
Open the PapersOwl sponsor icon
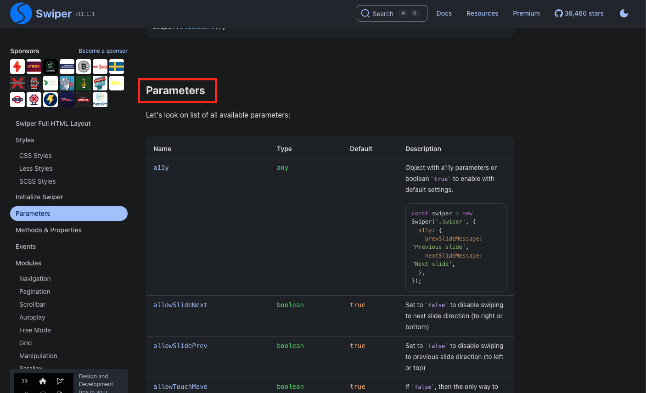point(100,99)
